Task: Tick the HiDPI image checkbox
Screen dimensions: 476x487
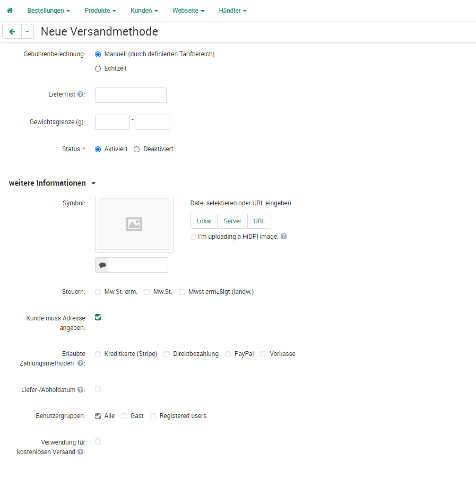Action: point(193,237)
